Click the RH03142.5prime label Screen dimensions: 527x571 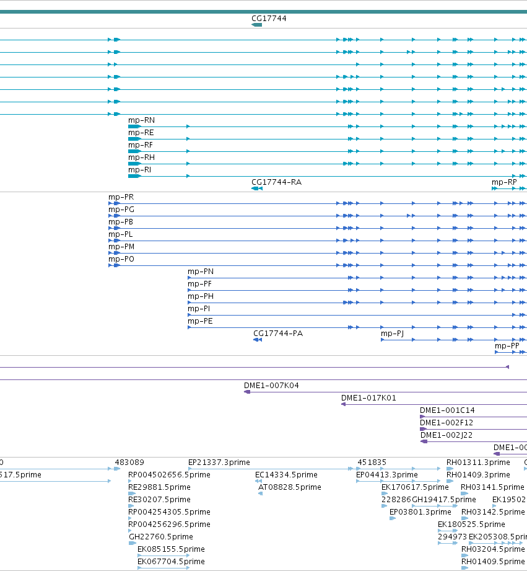coord(493,511)
